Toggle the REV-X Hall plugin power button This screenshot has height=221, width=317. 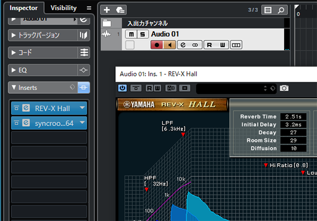click(122, 88)
